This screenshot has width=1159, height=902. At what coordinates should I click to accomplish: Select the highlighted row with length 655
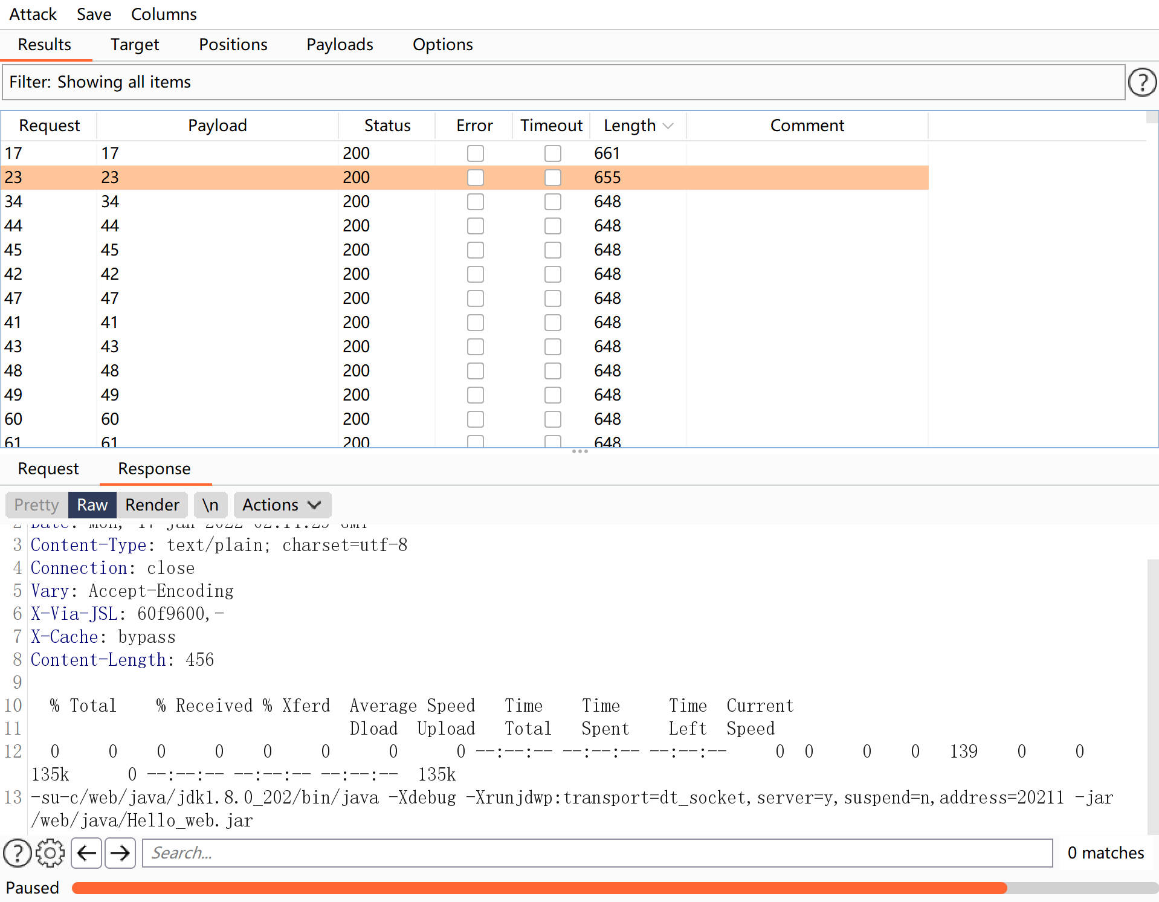(x=464, y=178)
